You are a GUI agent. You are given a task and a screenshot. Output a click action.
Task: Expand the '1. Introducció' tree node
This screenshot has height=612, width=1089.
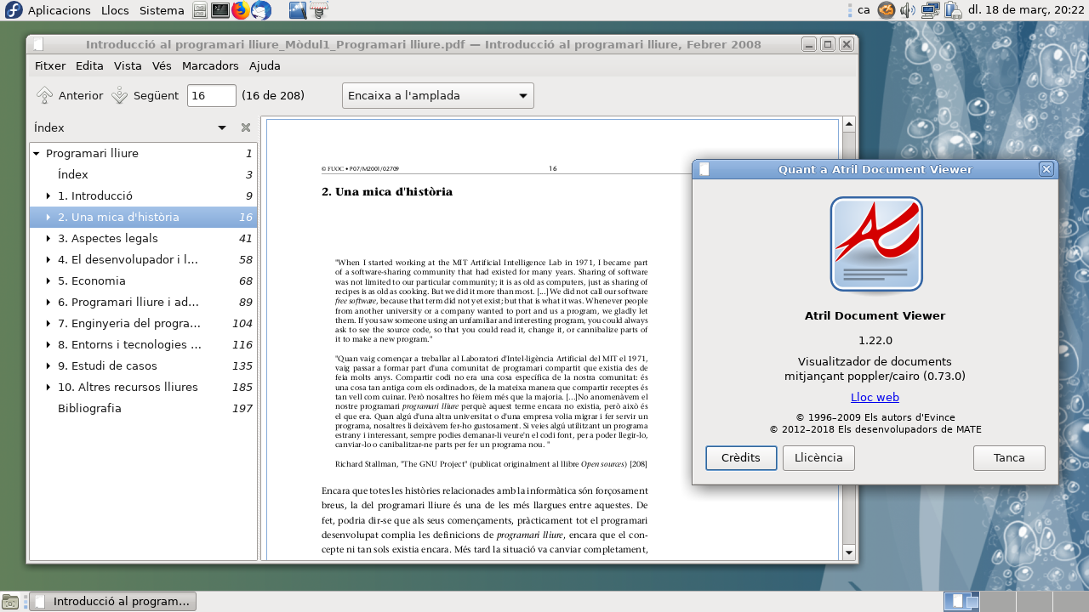point(48,196)
